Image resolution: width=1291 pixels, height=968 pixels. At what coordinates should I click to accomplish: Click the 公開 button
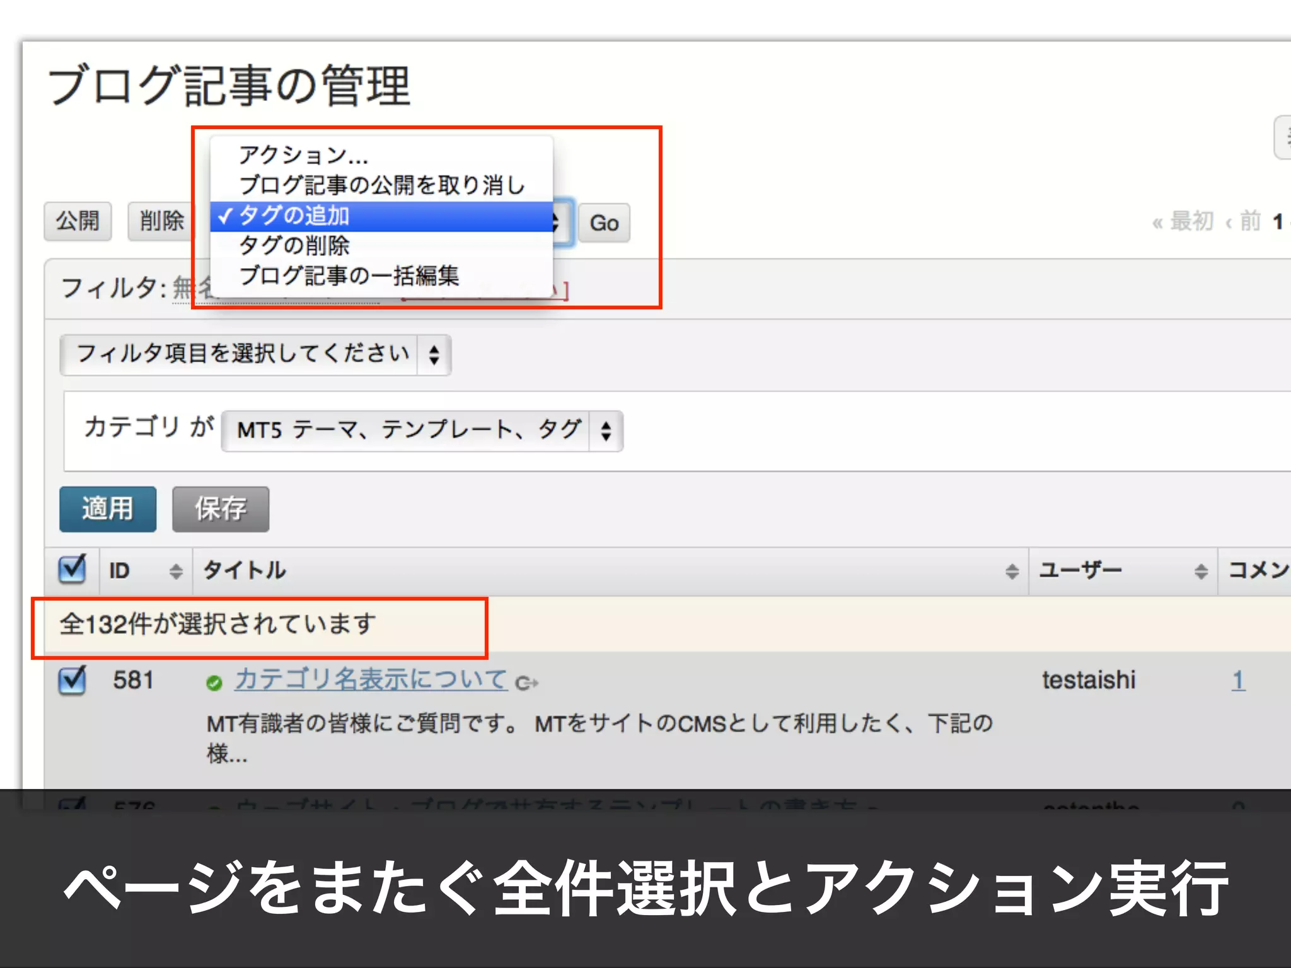(x=78, y=221)
